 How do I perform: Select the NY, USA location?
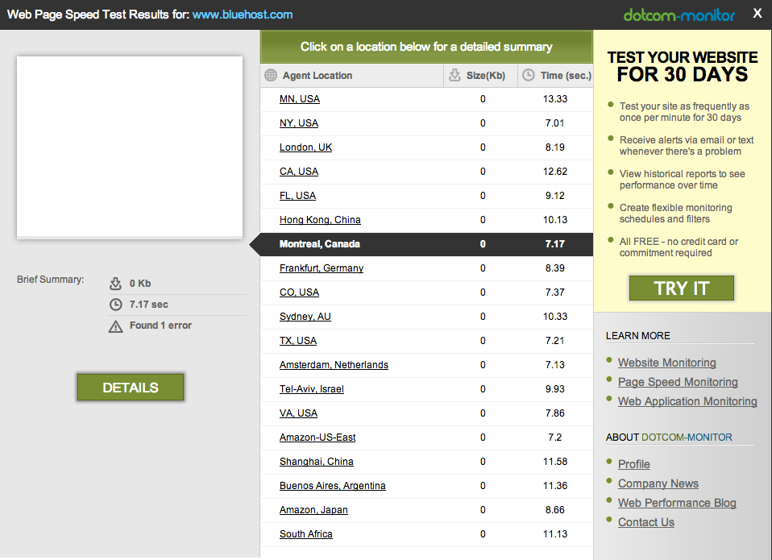pos(299,123)
